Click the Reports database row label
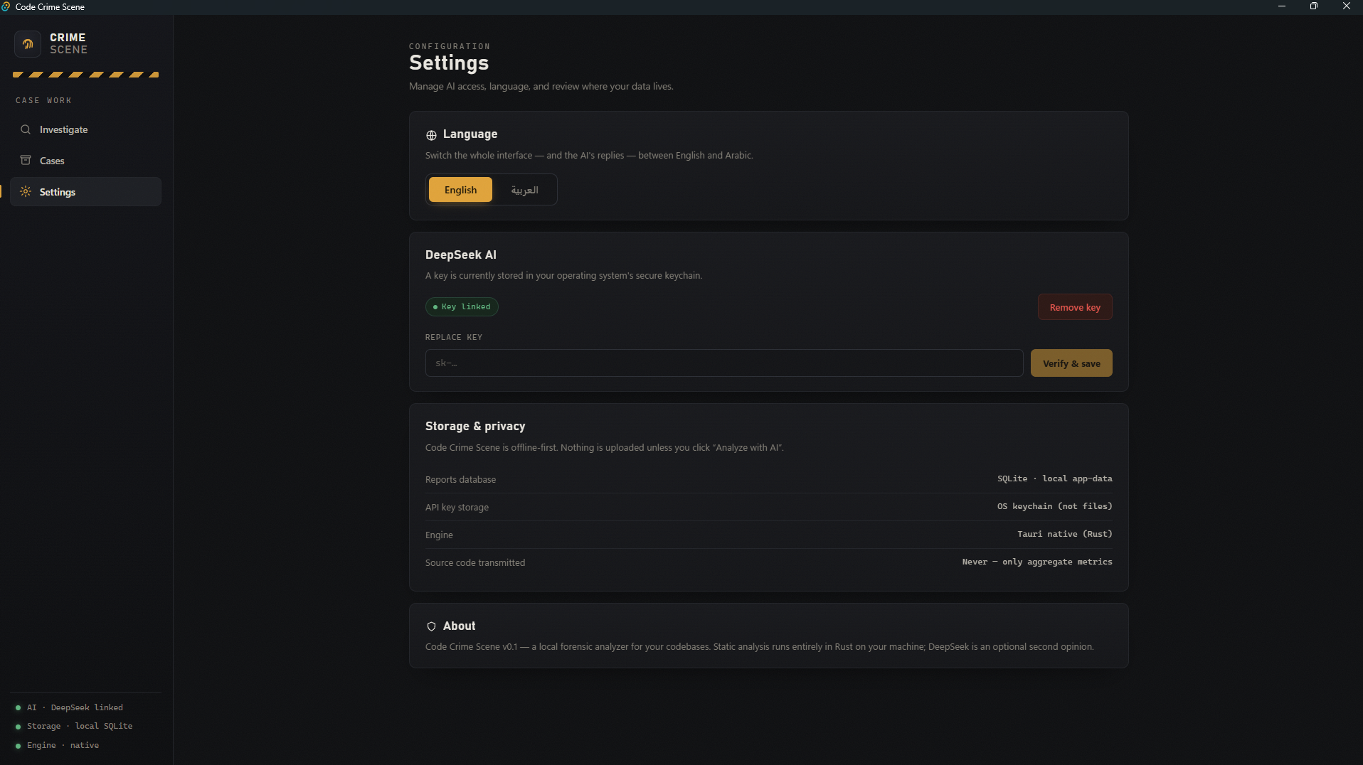Image resolution: width=1363 pixels, height=765 pixels. point(460,480)
